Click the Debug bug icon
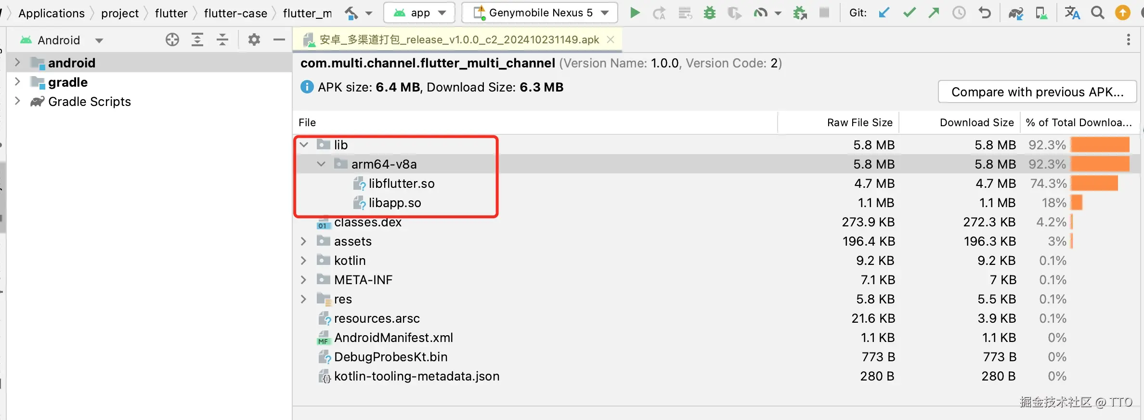The height and width of the screenshot is (420, 1144). (709, 13)
